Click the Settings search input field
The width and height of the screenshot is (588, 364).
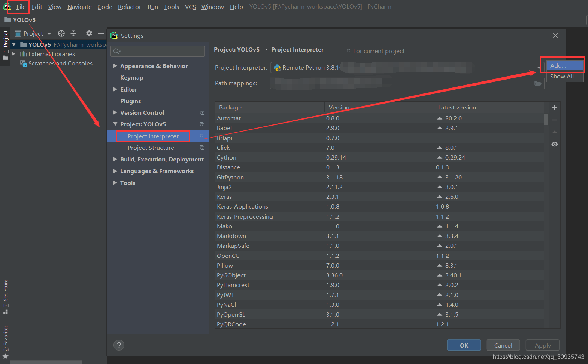pyautogui.click(x=158, y=51)
